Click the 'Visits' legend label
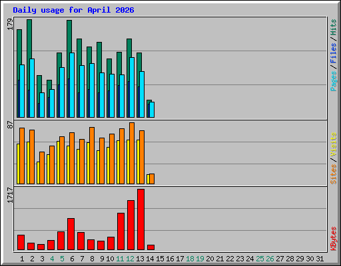 tap(334, 144)
